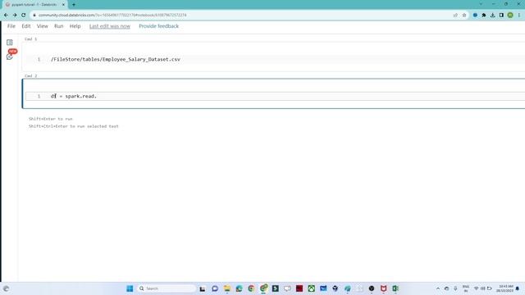Open the Chrome profile avatar
The height and width of the screenshot is (295, 525).
click(x=510, y=15)
